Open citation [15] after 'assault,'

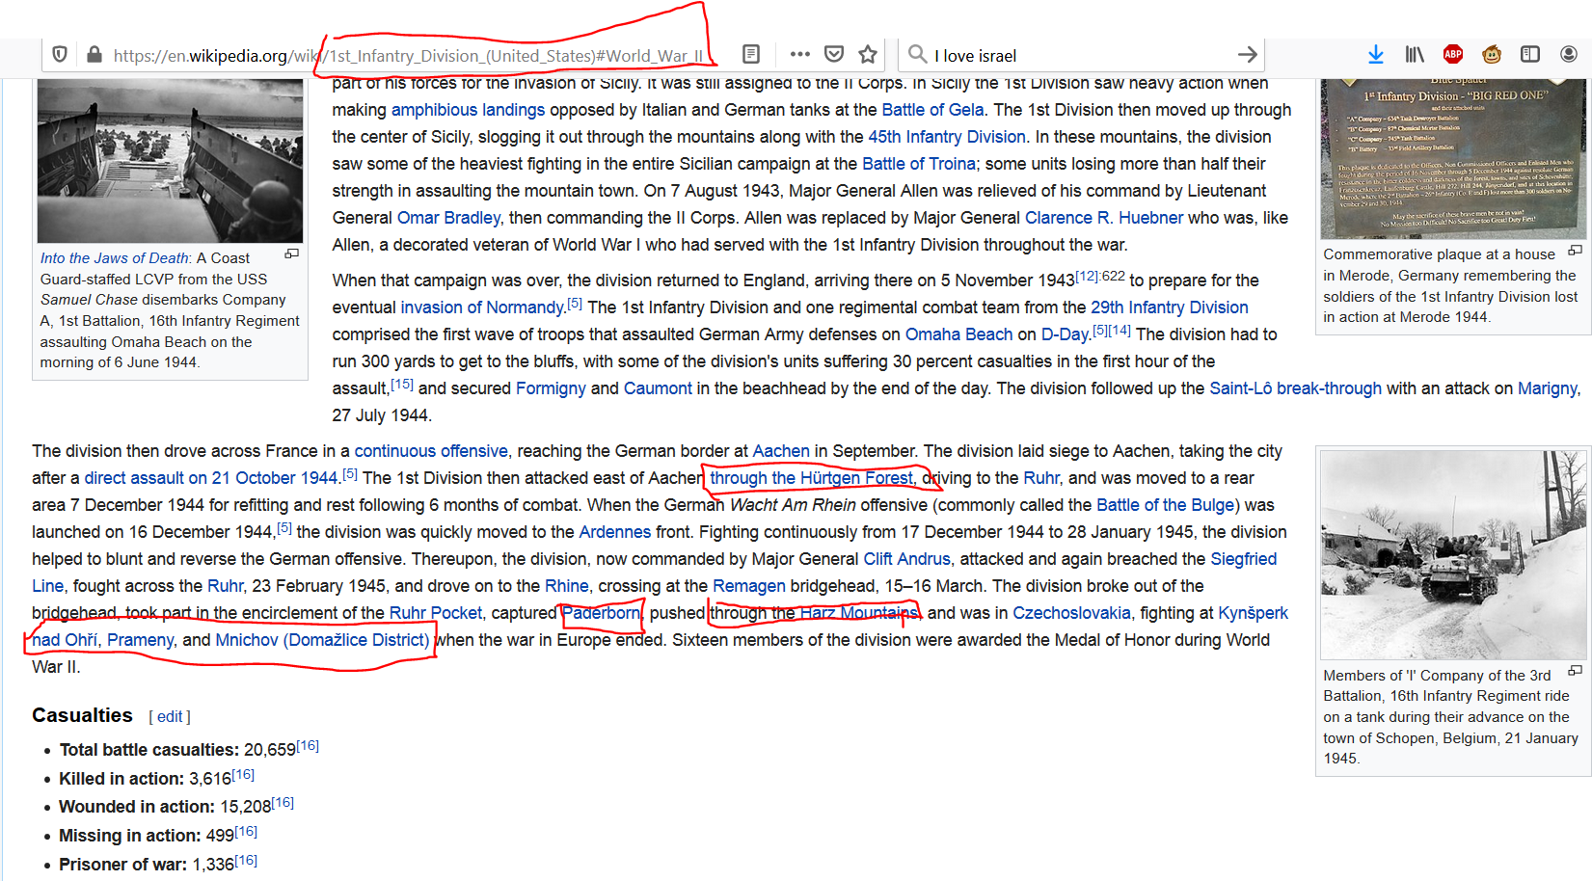pyautogui.click(x=402, y=384)
